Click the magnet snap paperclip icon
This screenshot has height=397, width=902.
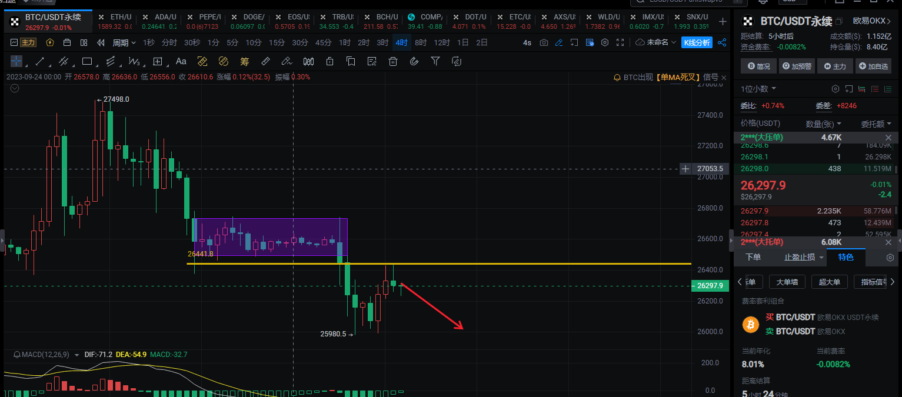(414, 61)
